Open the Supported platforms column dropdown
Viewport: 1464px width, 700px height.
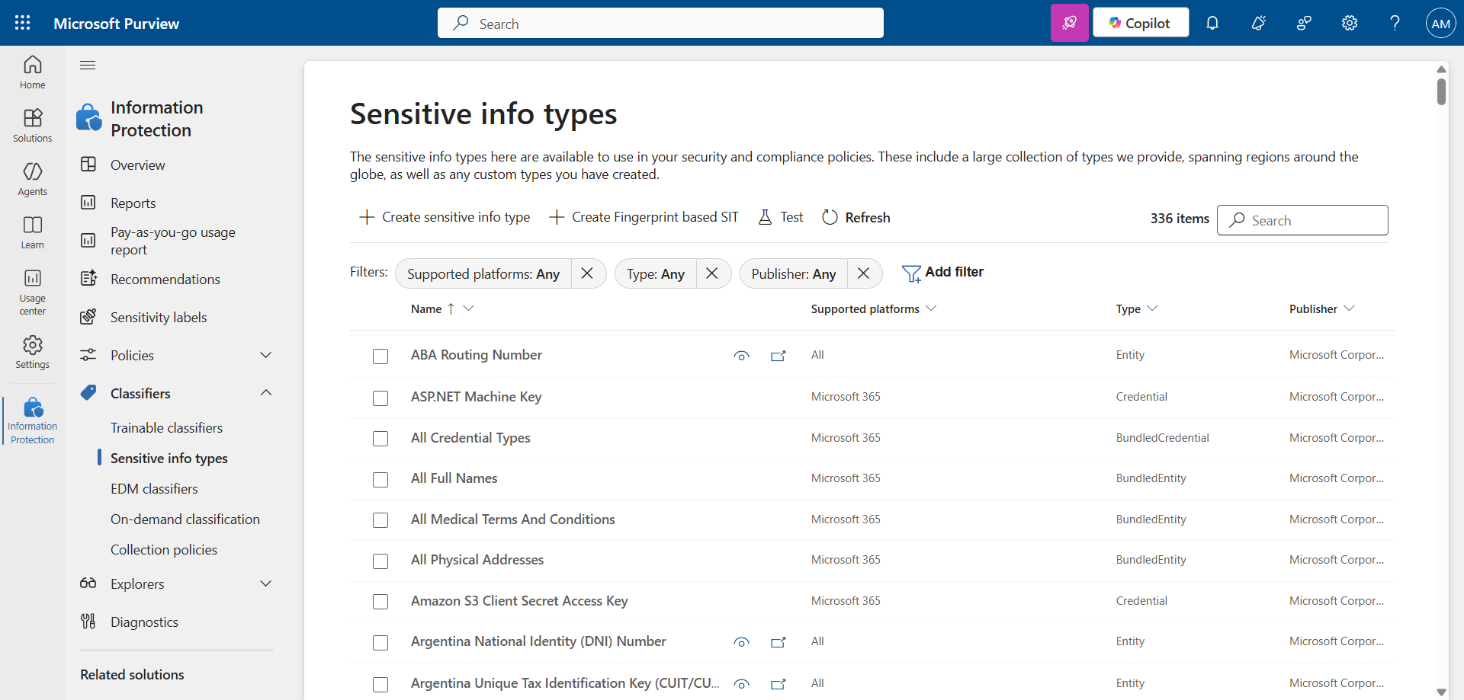[931, 308]
